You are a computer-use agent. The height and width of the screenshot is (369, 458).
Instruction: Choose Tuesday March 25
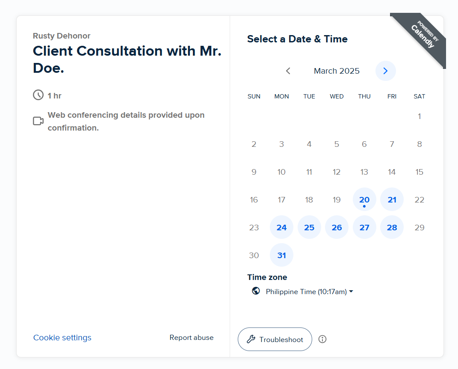309,227
